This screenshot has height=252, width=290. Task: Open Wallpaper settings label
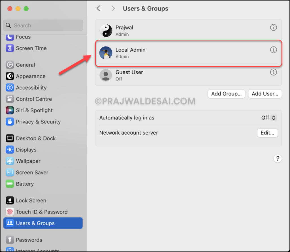[x=28, y=161]
